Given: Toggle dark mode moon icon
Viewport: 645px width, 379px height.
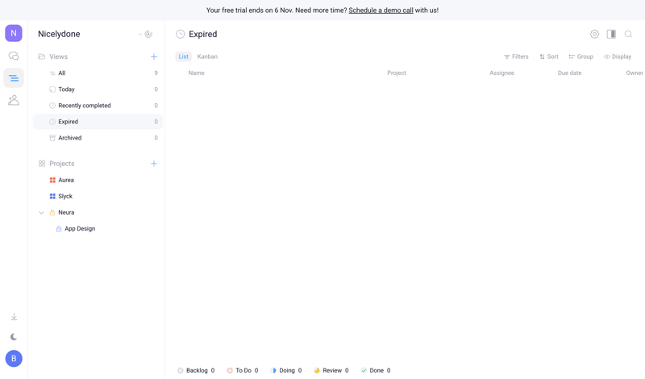Looking at the screenshot, I should coord(14,337).
